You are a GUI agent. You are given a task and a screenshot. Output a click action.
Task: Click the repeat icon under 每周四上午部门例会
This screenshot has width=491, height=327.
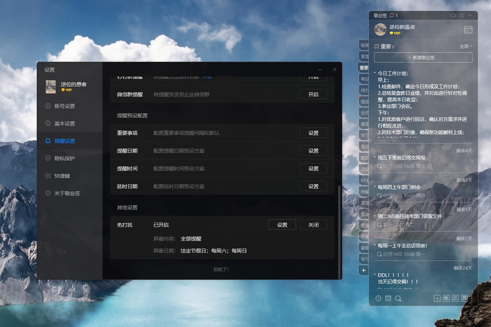point(379,195)
